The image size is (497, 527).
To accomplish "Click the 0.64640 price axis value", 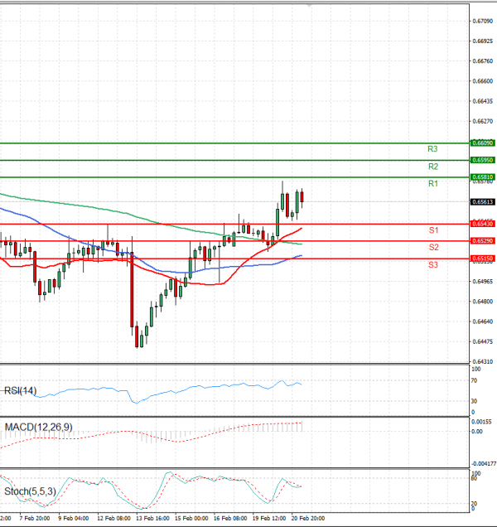I will [x=483, y=322].
